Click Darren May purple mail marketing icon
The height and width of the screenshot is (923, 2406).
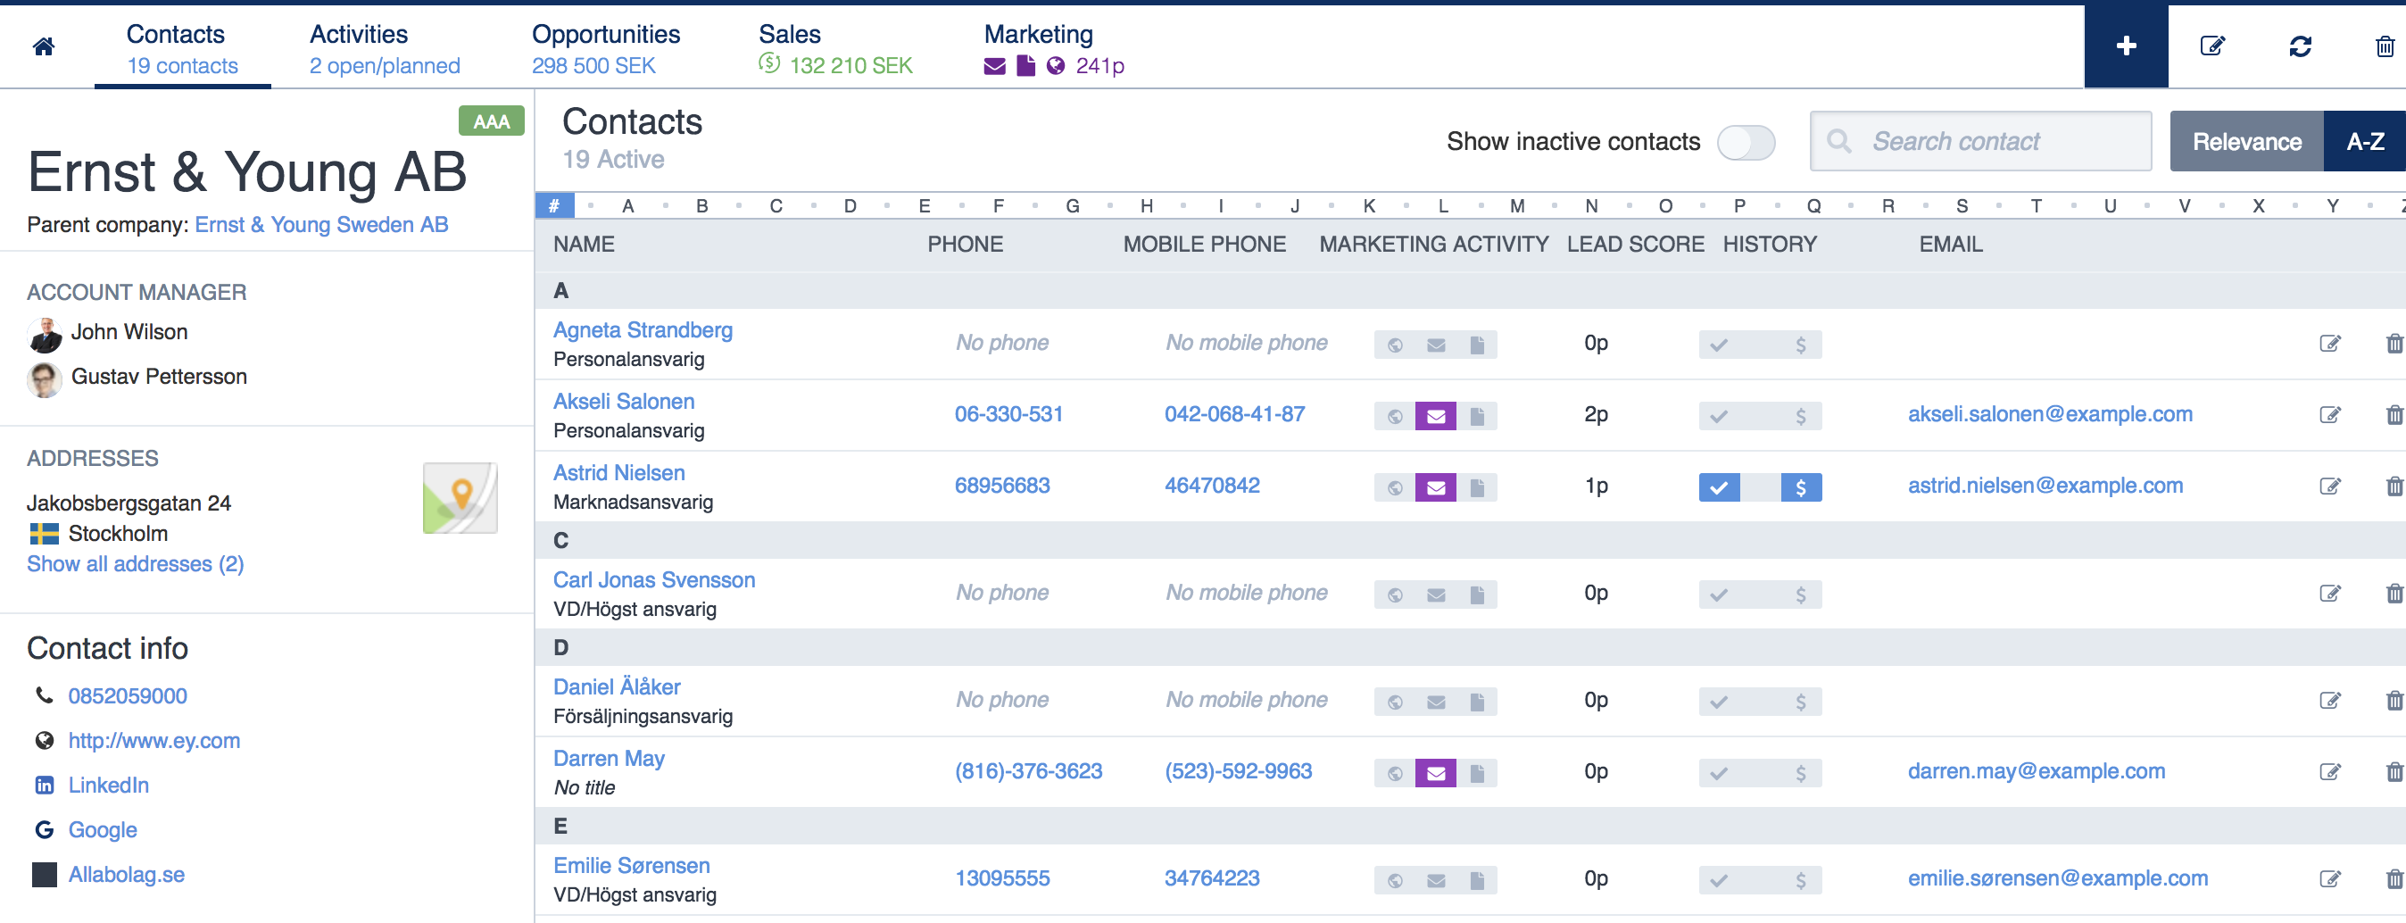(x=1436, y=774)
